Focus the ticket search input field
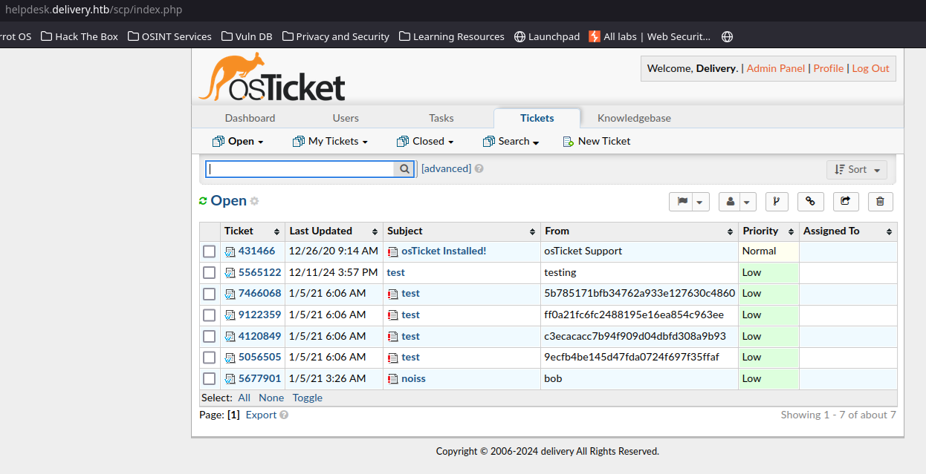Screen dimensions: 926x474 tap(300, 169)
